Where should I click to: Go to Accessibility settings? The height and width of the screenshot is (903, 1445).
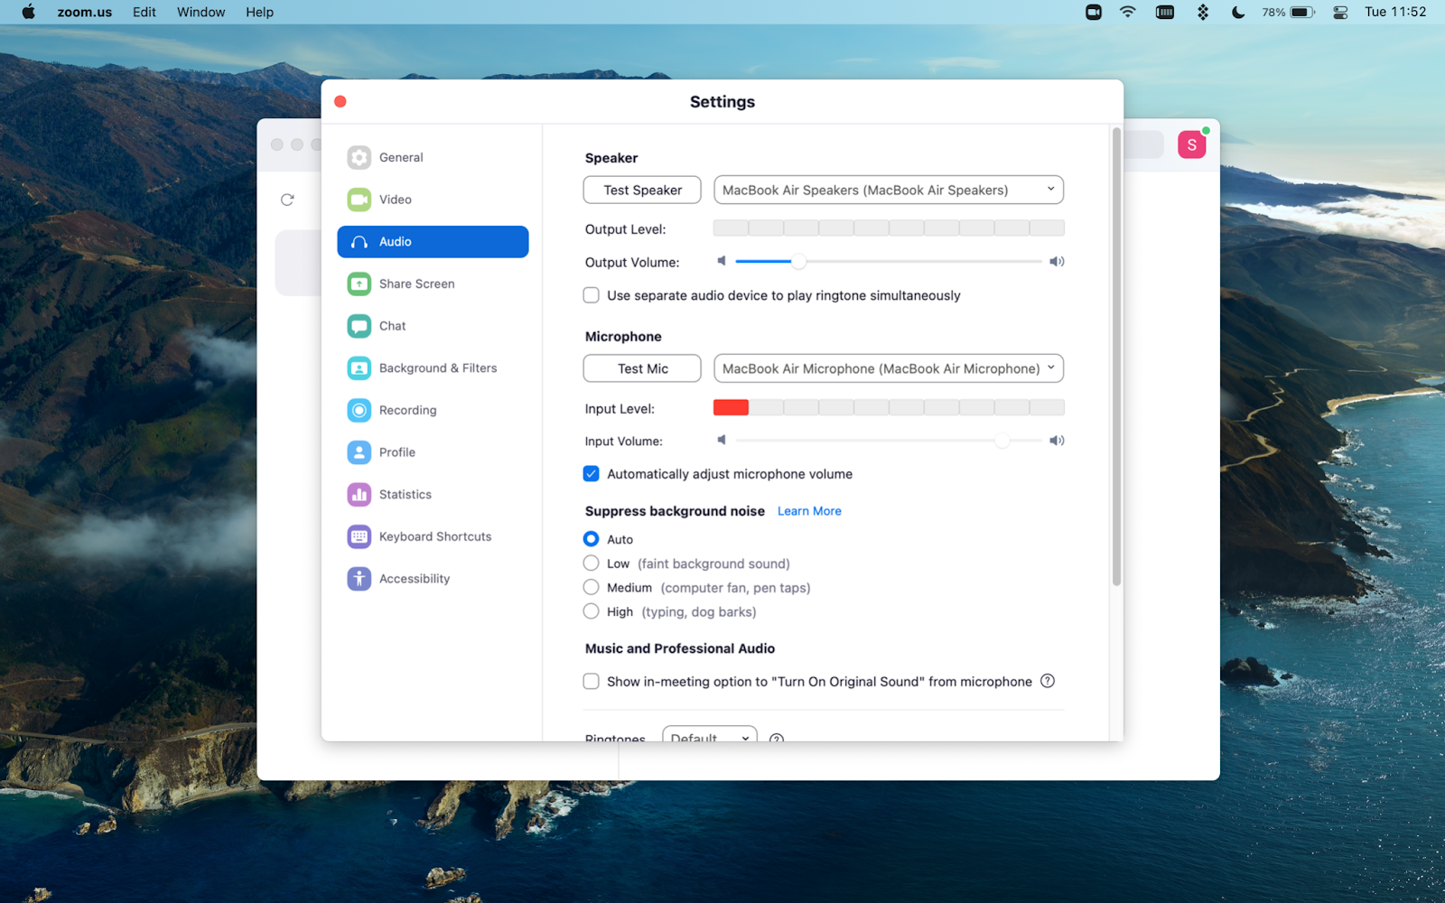pyautogui.click(x=433, y=579)
